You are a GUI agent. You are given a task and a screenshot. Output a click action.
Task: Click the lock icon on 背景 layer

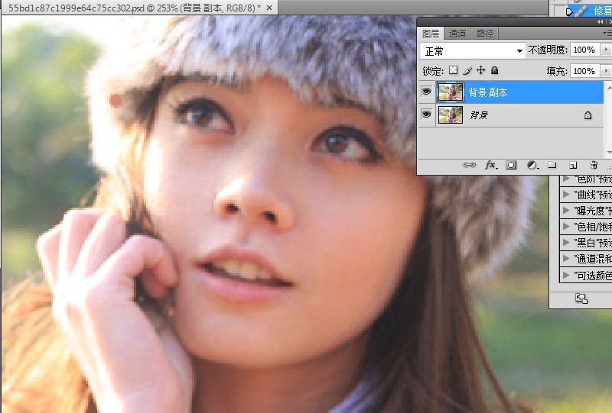click(588, 115)
